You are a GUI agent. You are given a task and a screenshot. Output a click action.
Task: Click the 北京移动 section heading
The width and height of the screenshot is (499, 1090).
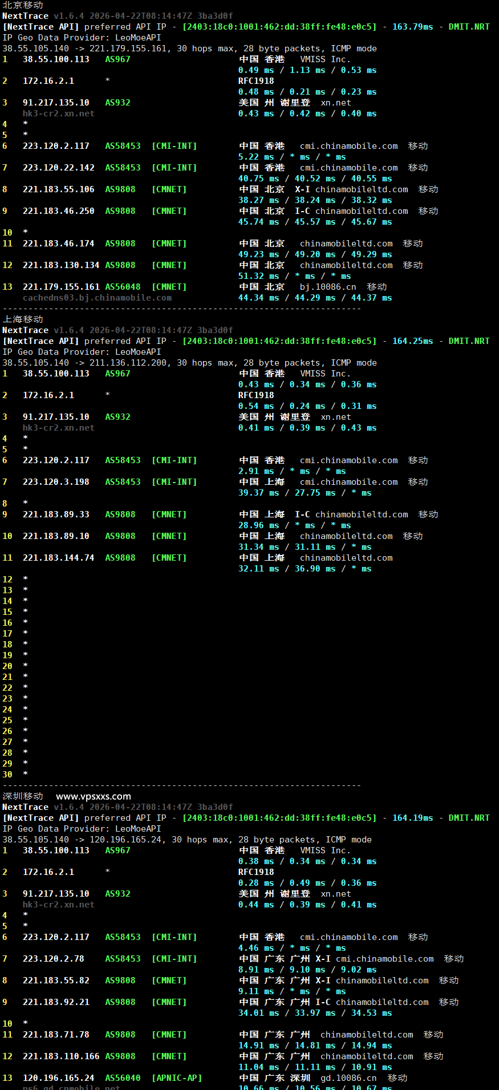click(x=23, y=5)
